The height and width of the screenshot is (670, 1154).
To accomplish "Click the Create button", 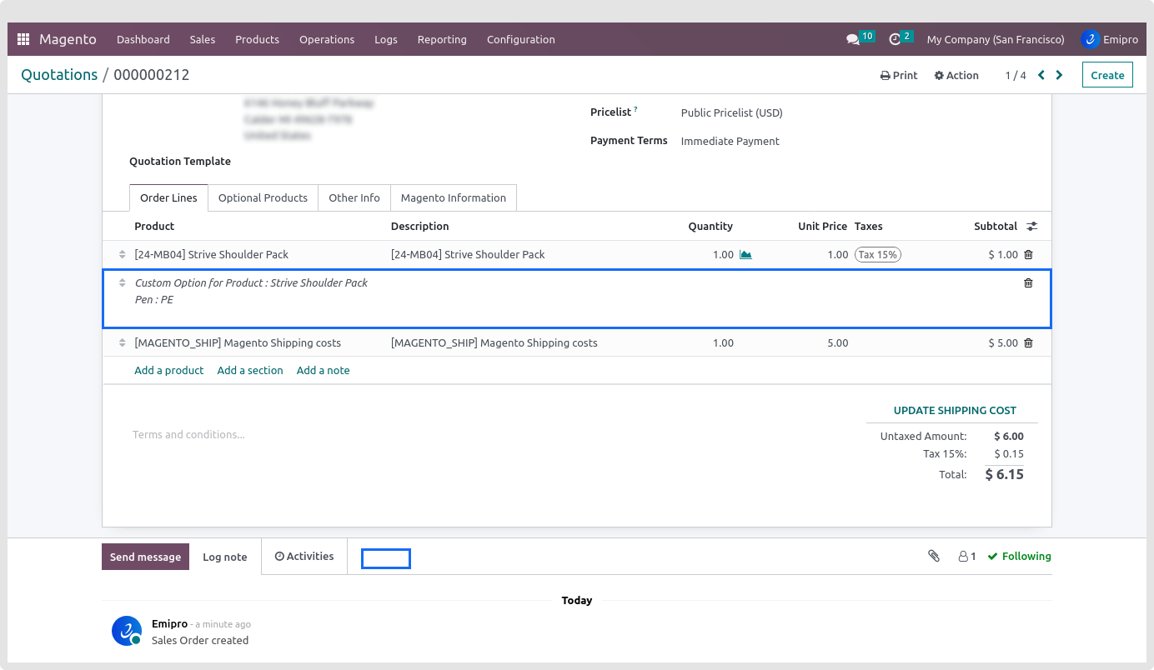I will point(1107,75).
